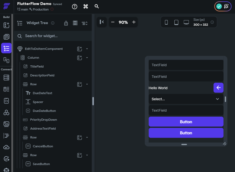Collapse the Row above CancelButton

pyautogui.click(x=87, y=137)
